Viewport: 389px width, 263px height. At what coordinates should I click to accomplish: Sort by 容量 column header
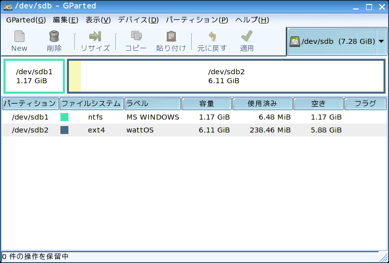click(x=206, y=104)
